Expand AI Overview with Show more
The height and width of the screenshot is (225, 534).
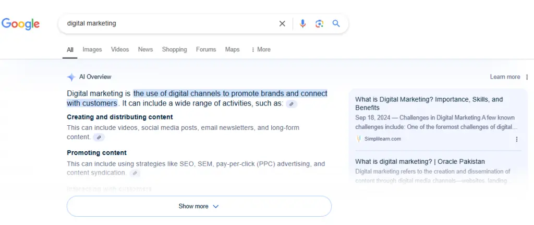coord(199,206)
